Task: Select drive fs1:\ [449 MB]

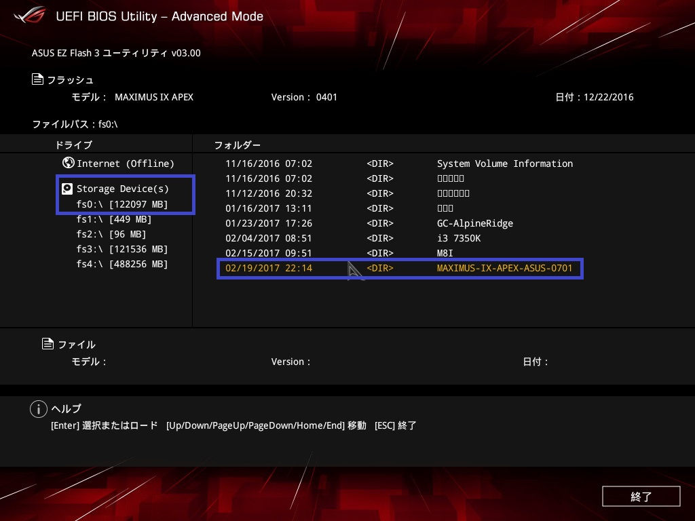Action: pyautogui.click(x=114, y=219)
